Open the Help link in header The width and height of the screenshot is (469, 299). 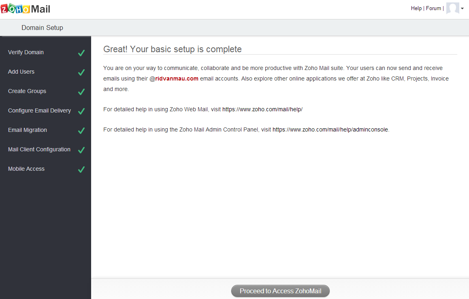pos(416,8)
